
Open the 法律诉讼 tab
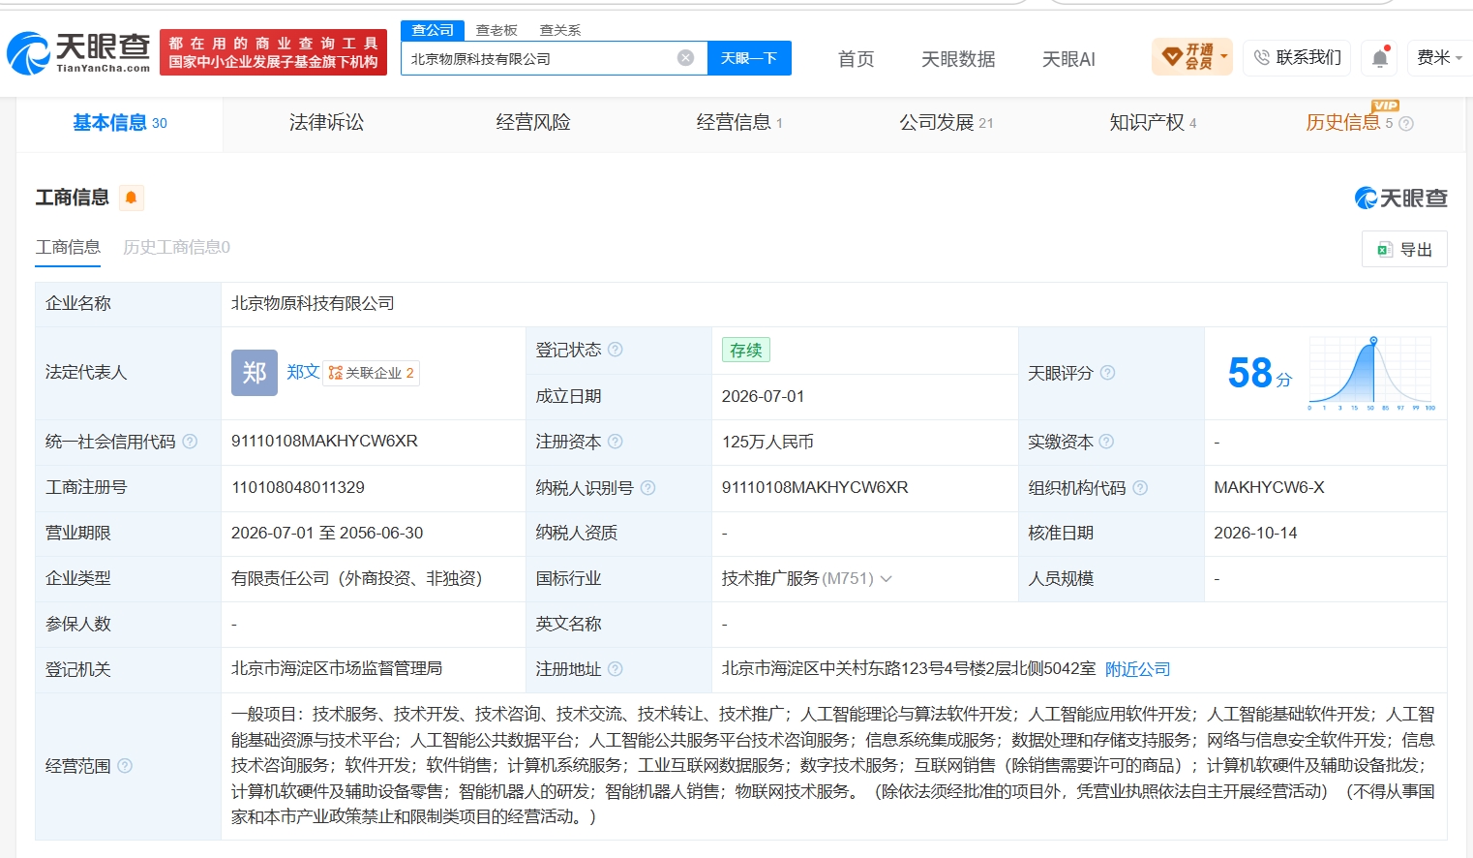[x=326, y=123]
